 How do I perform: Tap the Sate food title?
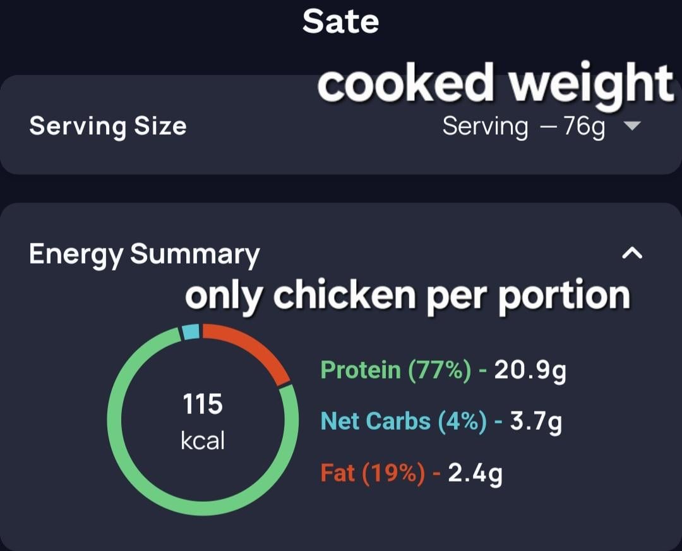(340, 21)
